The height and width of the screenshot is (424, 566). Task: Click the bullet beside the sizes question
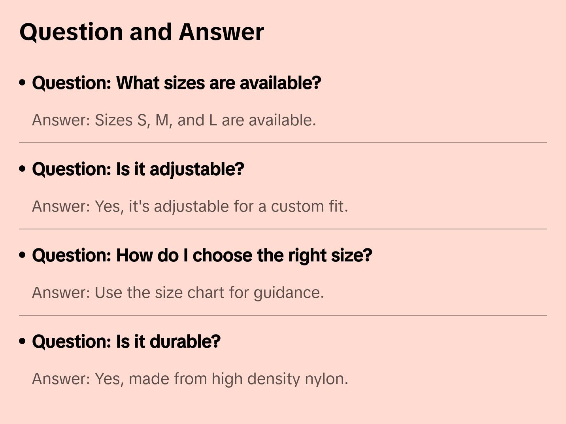23,83
